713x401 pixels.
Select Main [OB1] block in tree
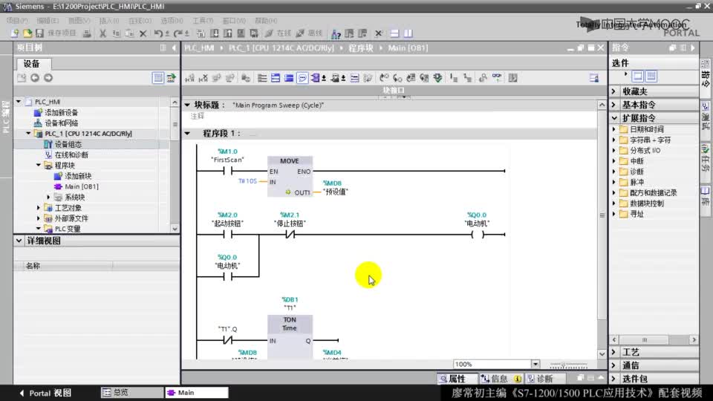82,186
